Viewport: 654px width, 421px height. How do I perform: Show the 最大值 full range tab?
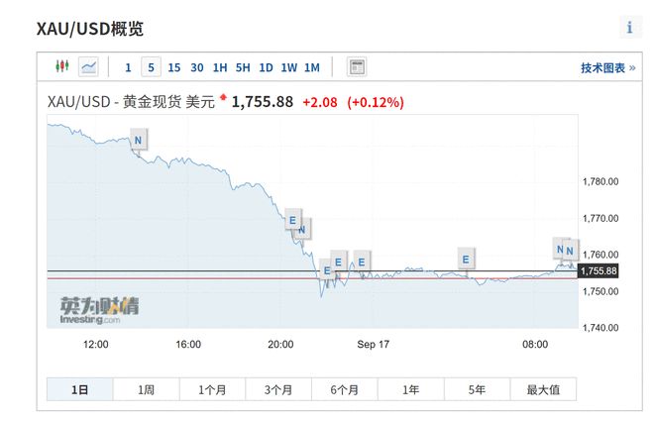(x=543, y=390)
